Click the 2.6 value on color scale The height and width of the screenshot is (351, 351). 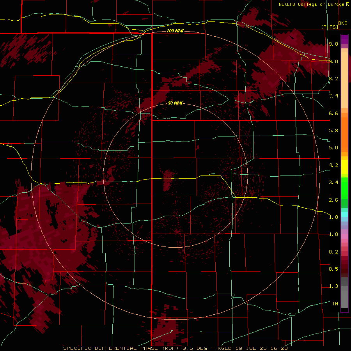(x=333, y=200)
